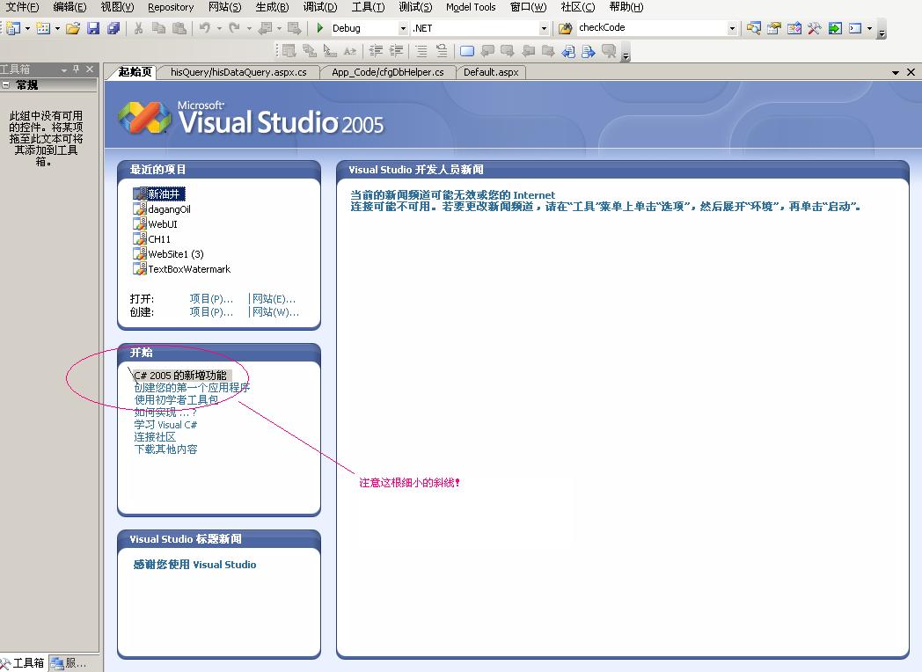Click the Decrease Indent icon
The width and height of the screenshot is (922, 672).
pyautogui.click(x=376, y=51)
